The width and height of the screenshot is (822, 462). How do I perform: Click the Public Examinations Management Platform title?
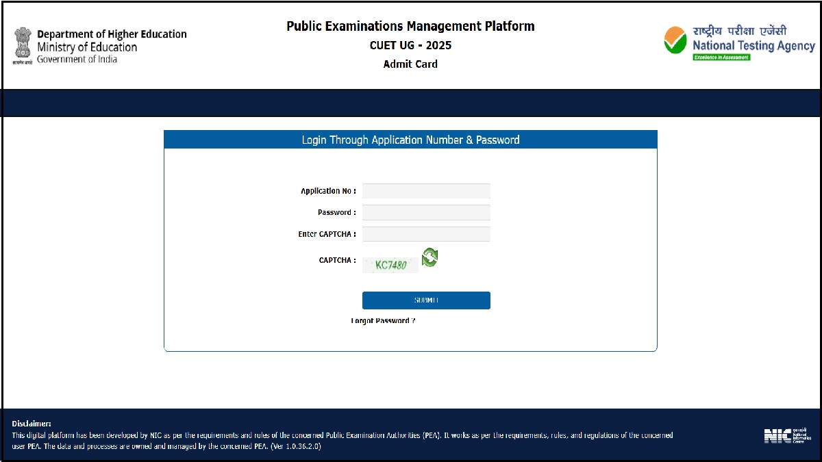(410, 27)
